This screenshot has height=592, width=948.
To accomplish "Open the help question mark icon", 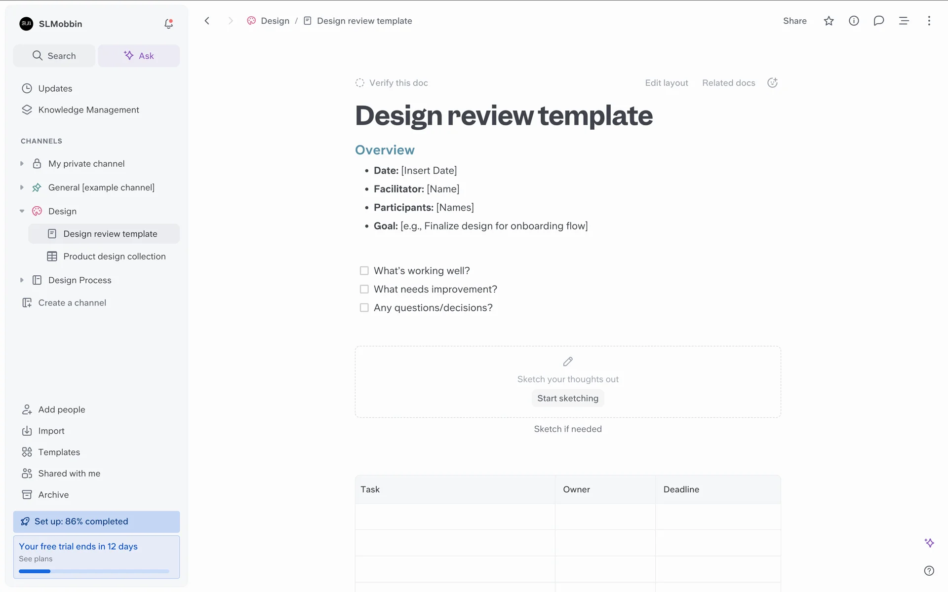I will click(x=929, y=571).
